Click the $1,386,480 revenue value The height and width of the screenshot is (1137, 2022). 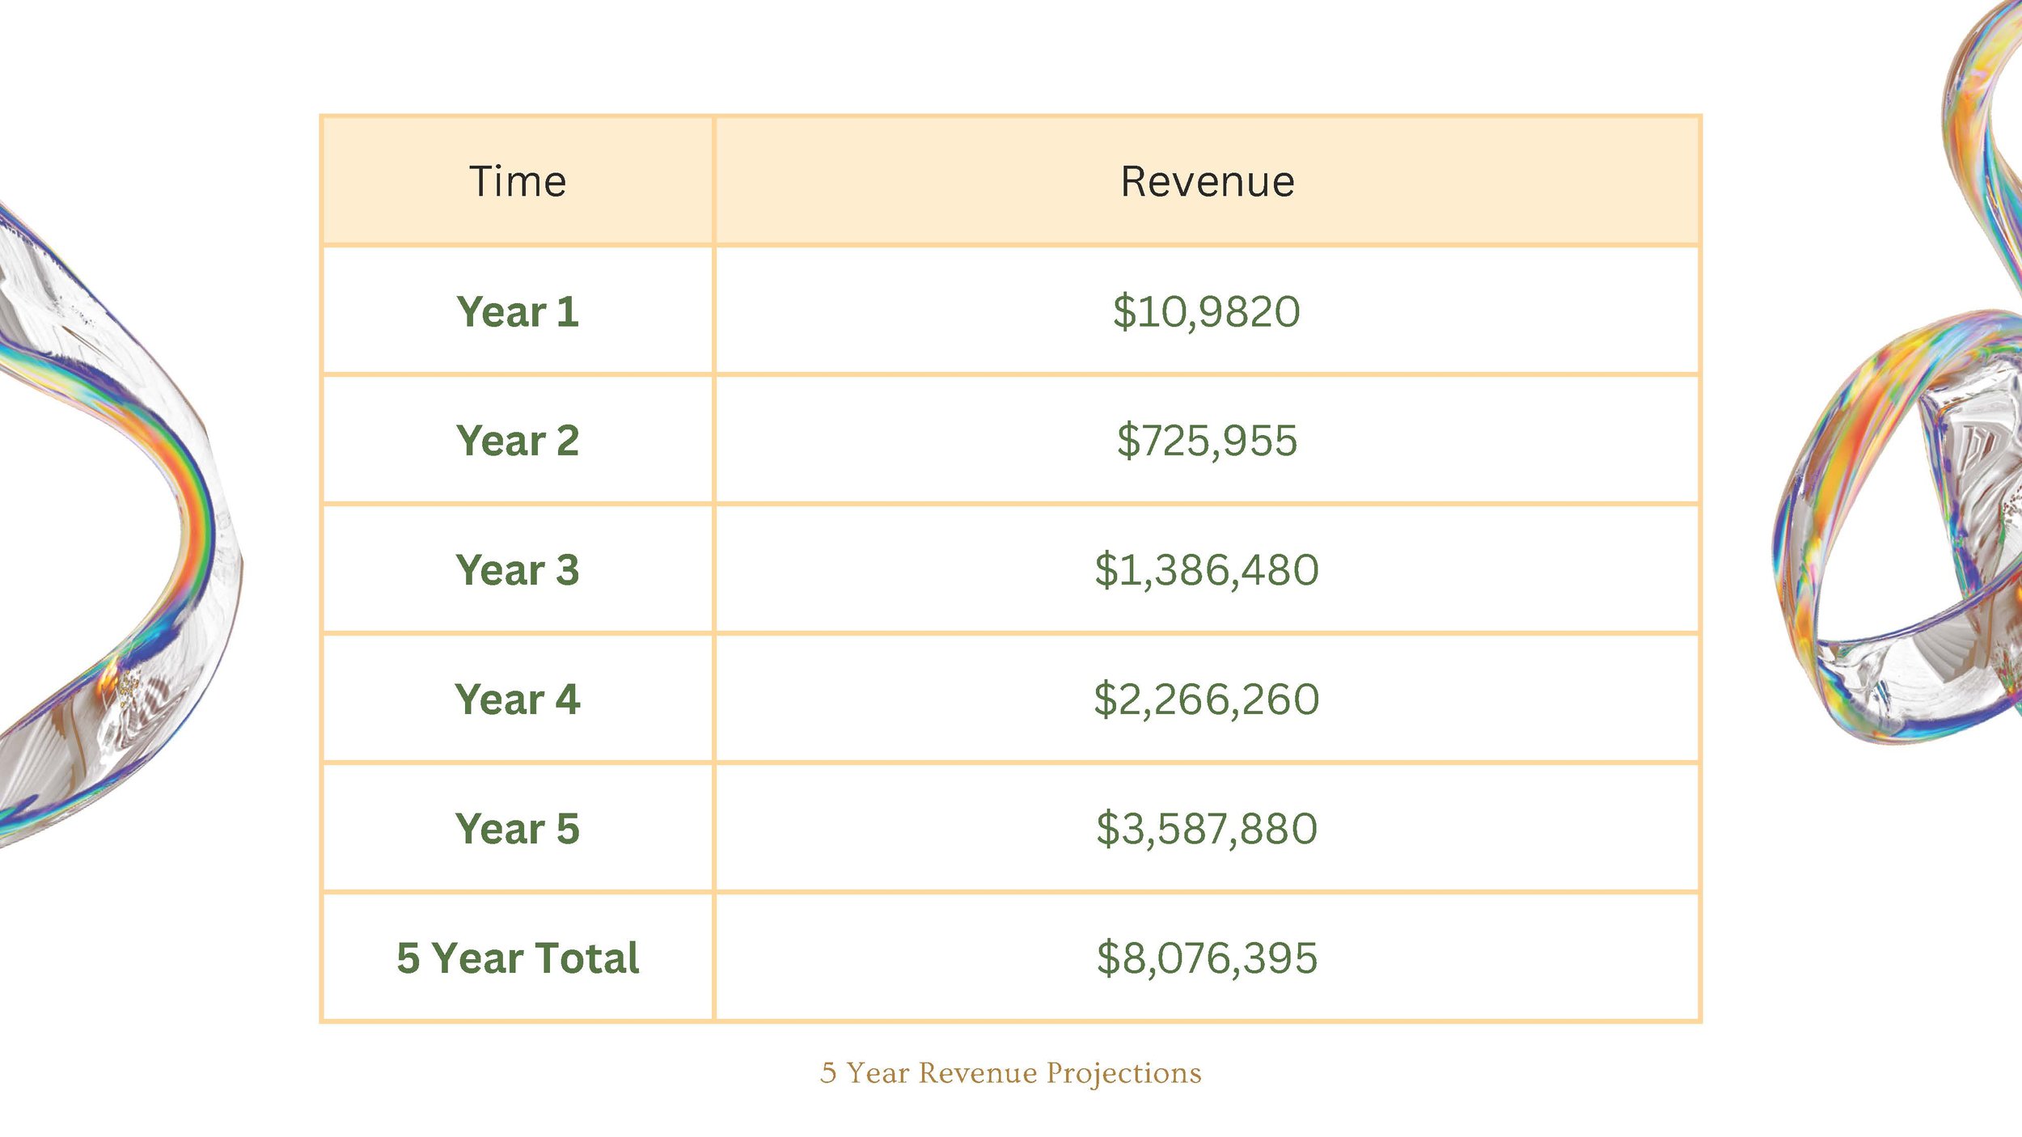(x=1207, y=570)
